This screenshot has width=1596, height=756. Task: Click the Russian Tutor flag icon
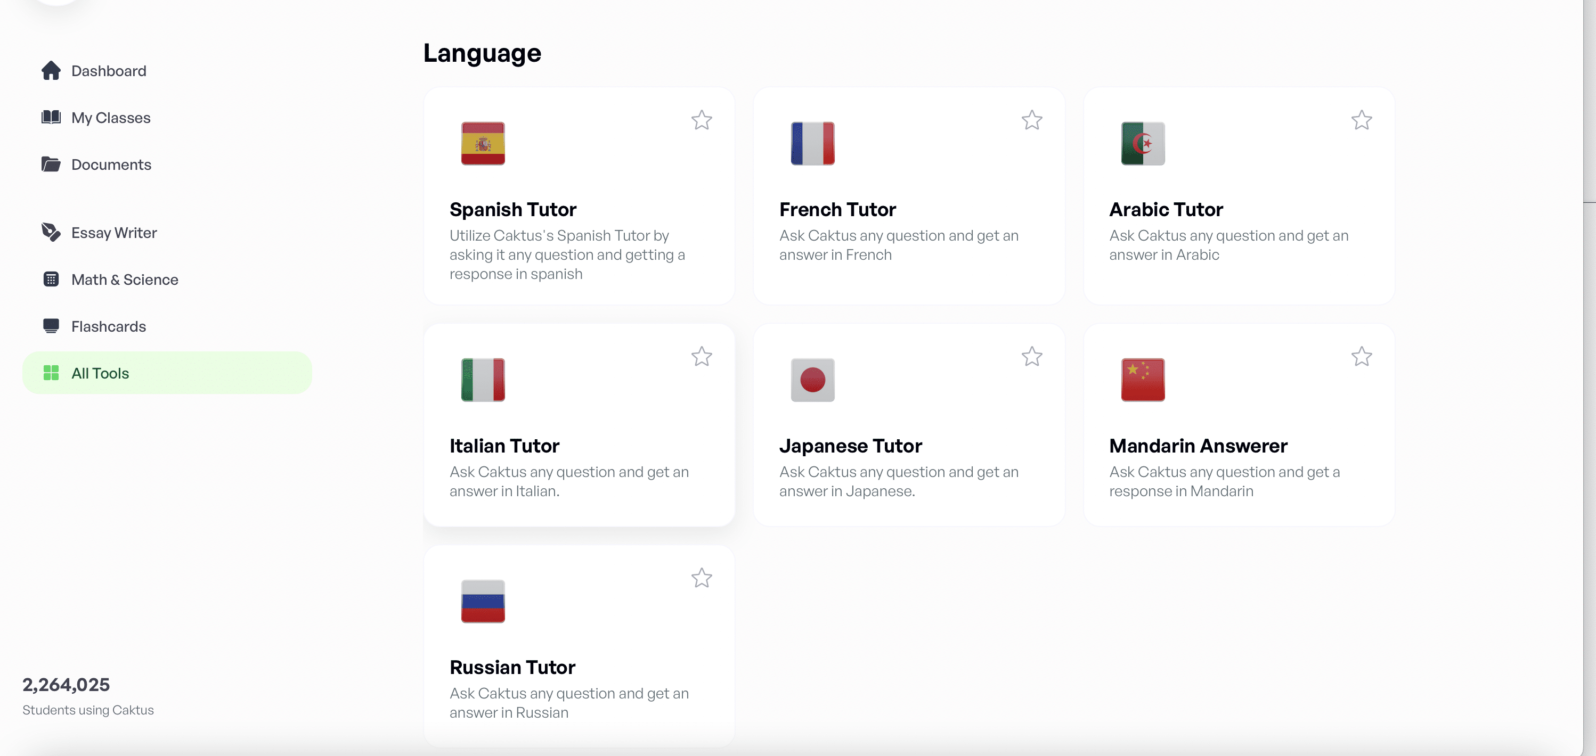(x=484, y=601)
